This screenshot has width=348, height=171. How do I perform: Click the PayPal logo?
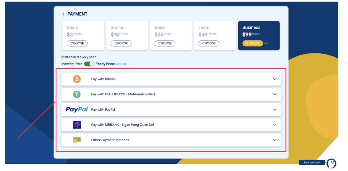click(x=77, y=110)
